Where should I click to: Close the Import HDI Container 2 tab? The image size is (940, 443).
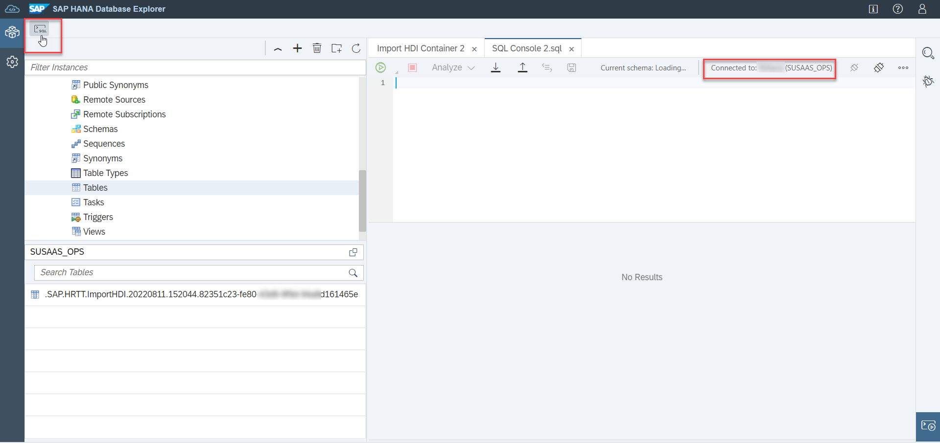pos(474,49)
